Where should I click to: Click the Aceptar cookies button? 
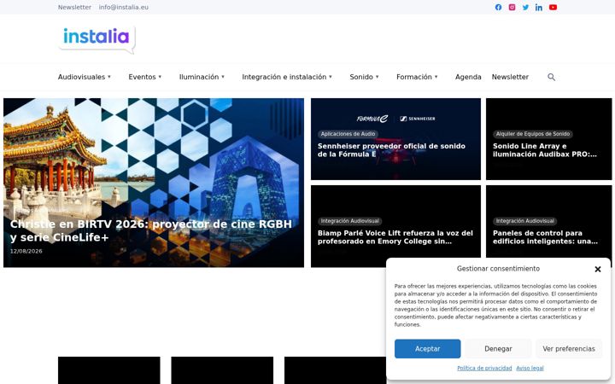pyautogui.click(x=428, y=349)
